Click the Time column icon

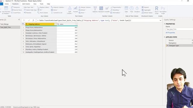(131, 8)
